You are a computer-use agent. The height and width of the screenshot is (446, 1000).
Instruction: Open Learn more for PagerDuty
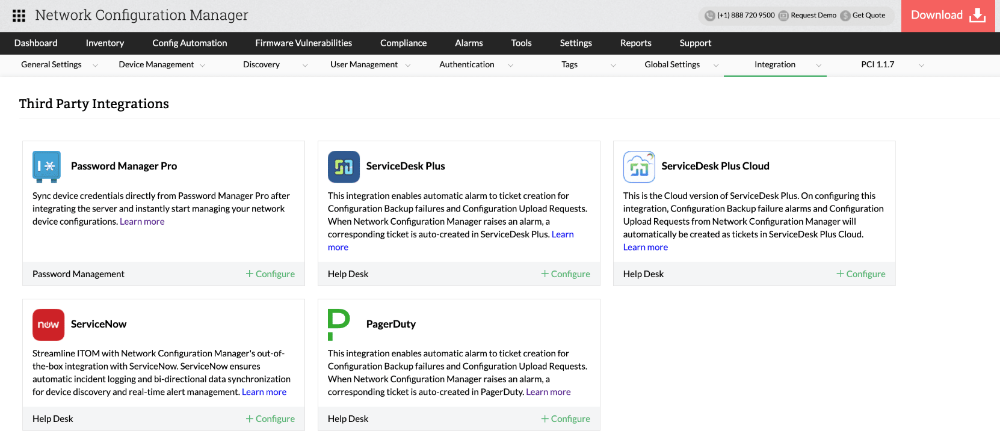[548, 393]
